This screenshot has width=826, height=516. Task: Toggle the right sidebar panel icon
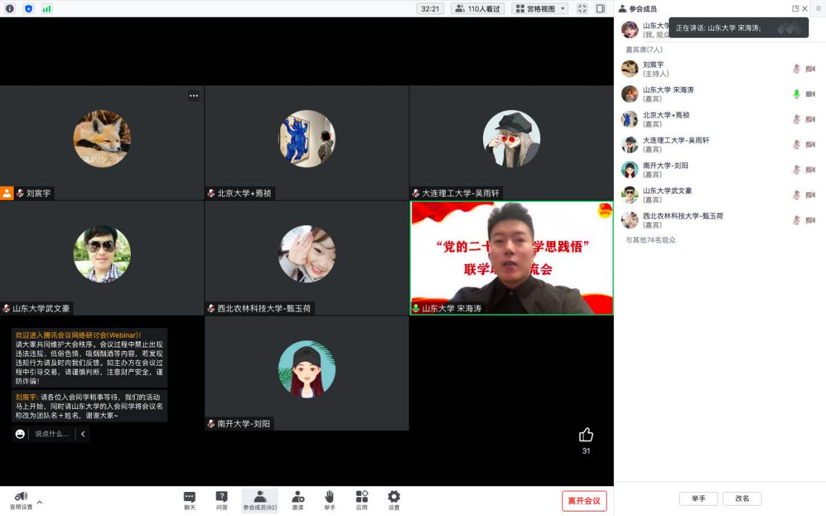click(600, 8)
